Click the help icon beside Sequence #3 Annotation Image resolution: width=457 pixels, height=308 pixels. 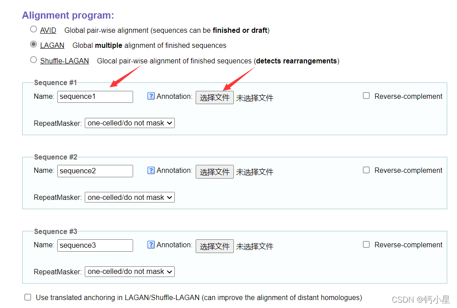[x=151, y=245]
